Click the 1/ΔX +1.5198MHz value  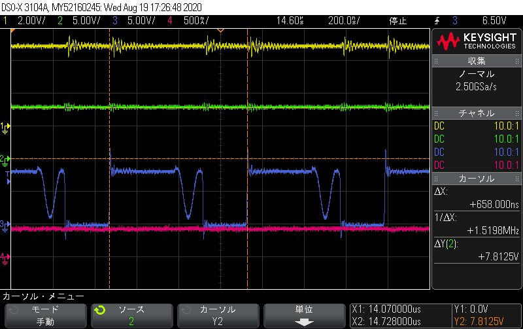tap(493, 231)
